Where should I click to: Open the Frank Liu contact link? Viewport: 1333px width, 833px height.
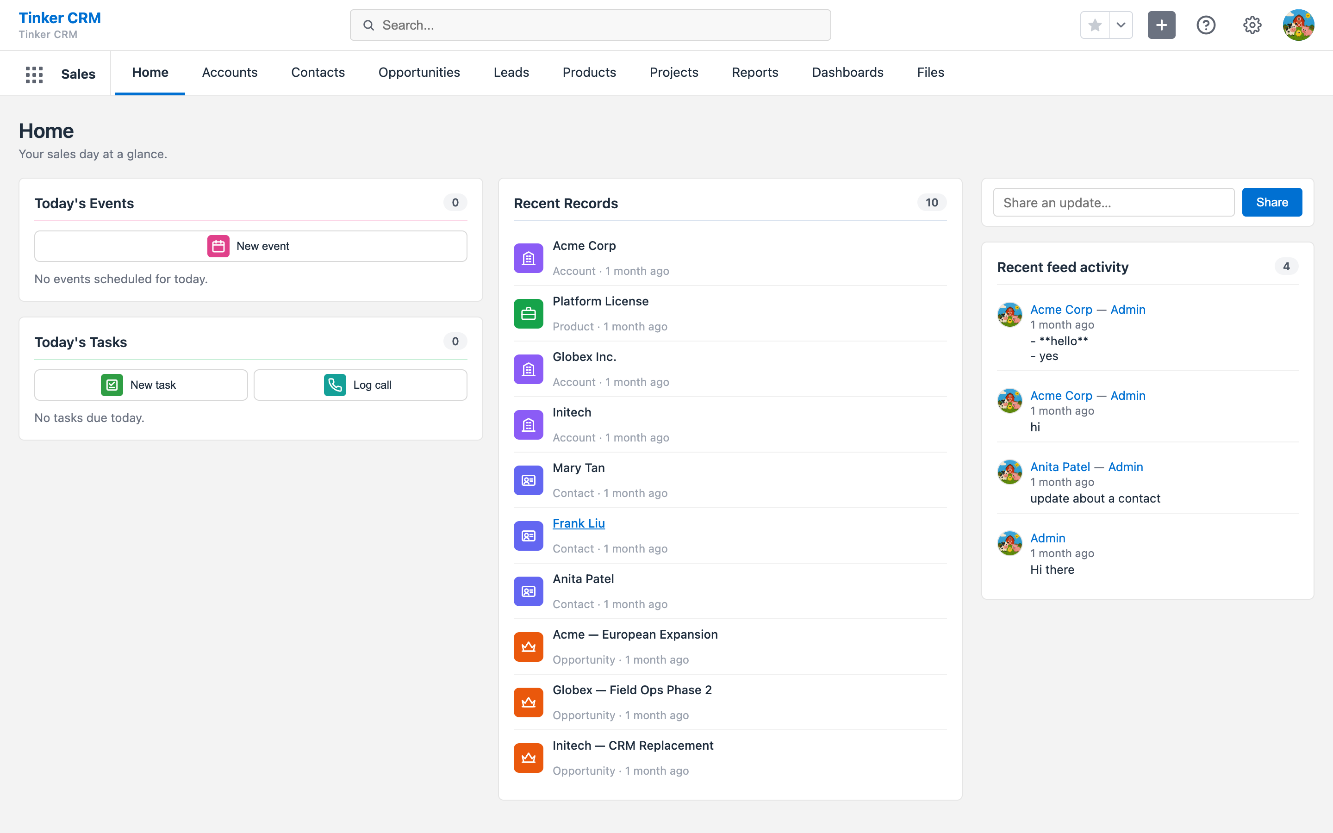(x=579, y=524)
